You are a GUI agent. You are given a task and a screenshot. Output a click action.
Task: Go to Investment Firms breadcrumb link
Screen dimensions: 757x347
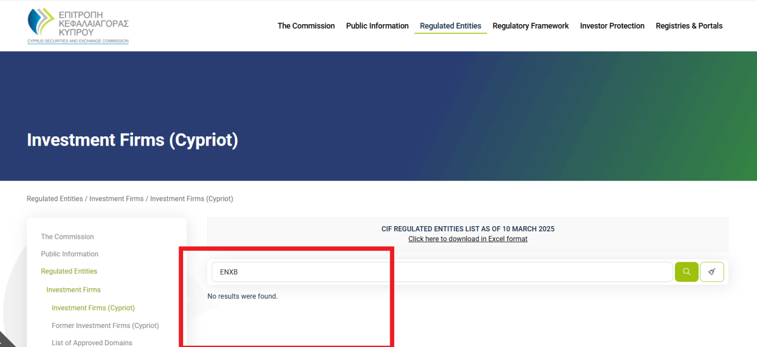116,199
